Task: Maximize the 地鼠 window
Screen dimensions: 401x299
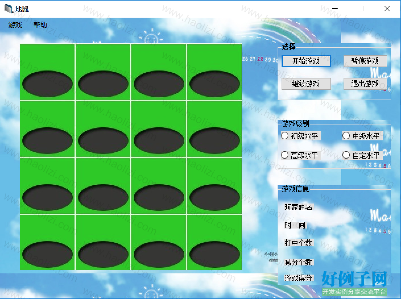Action: click(x=361, y=9)
